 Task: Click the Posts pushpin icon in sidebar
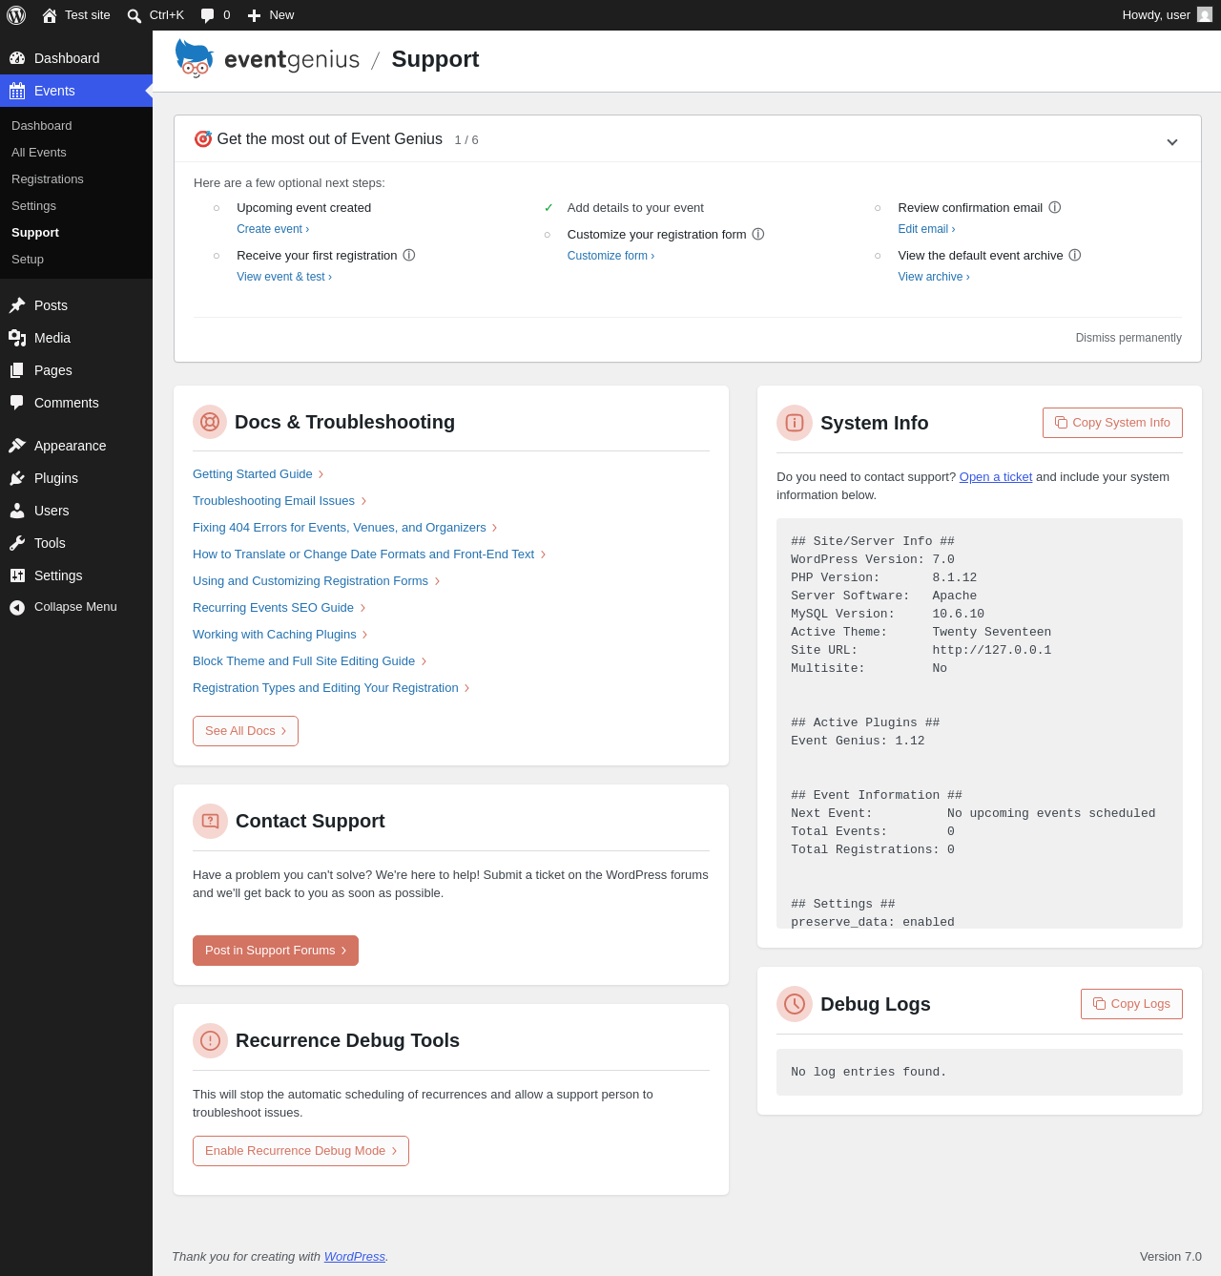pyautogui.click(x=17, y=305)
